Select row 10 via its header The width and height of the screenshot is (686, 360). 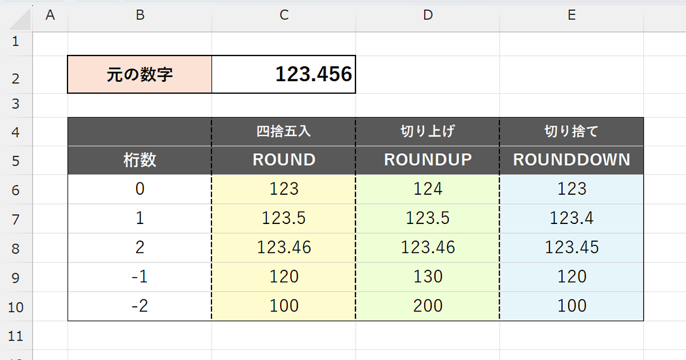[15, 307]
